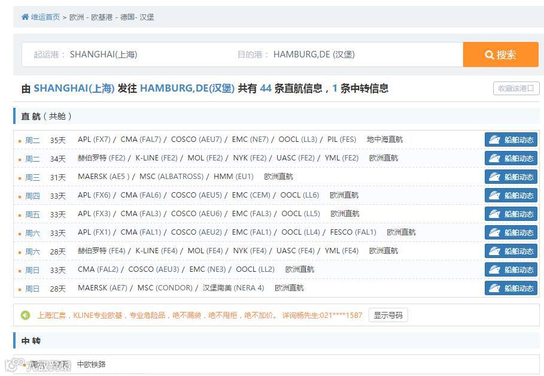Click 周二 in the 34天 row
Viewport: 544px width, 376px height.
coord(32,159)
